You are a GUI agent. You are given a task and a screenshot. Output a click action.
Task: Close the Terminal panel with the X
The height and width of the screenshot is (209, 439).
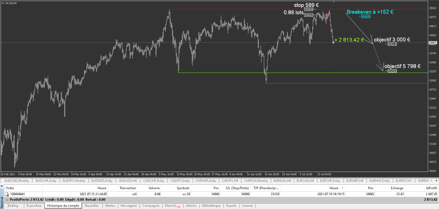(x=2, y=186)
